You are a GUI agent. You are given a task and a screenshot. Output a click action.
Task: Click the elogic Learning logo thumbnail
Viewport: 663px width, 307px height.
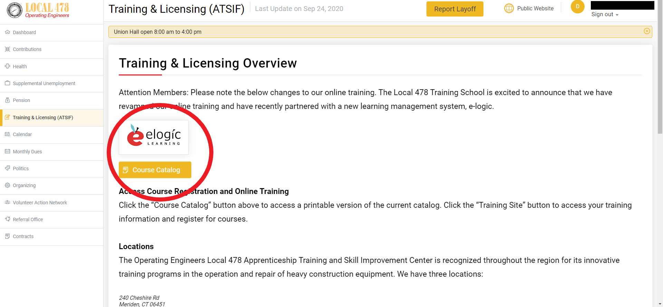pyautogui.click(x=154, y=137)
